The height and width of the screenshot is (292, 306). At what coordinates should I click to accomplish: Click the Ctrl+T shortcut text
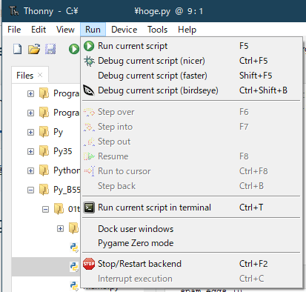(251, 208)
